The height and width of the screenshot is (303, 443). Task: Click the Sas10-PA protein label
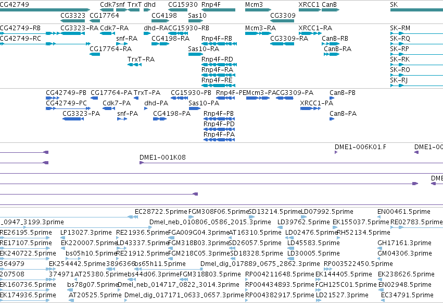pos(204,103)
